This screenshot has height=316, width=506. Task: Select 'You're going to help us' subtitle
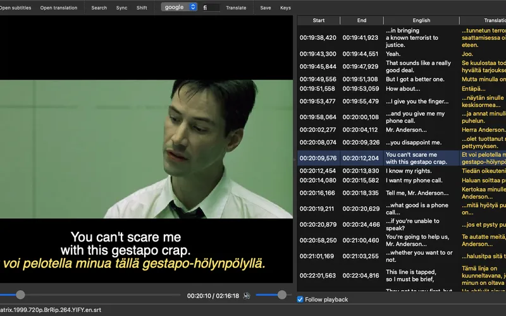417,240
